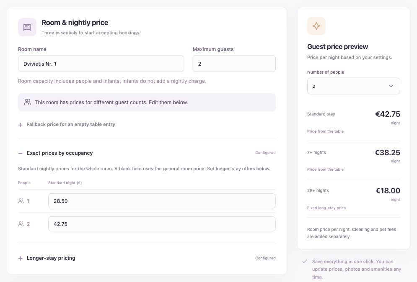Open the Number of people dropdown
The image size is (417, 282).
tap(353, 86)
